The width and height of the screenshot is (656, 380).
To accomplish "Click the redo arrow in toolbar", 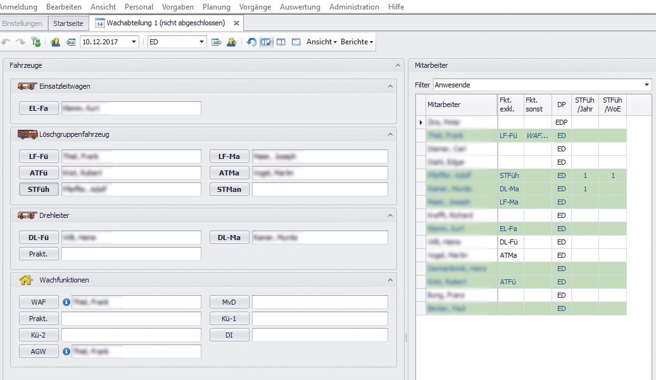I will pyautogui.click(x=20, y=42).
